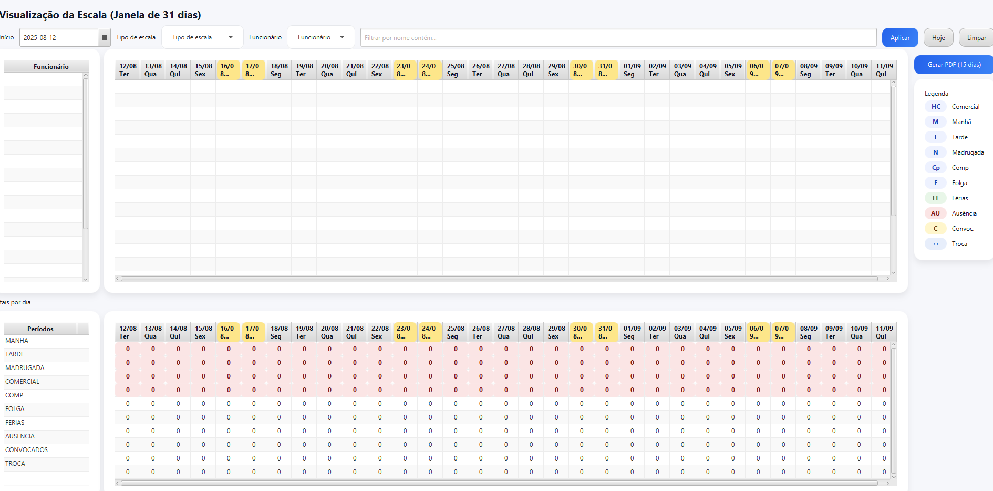
Task: Generate PDF with Gerar PDF (15 dias)
Action: point(954,65)
